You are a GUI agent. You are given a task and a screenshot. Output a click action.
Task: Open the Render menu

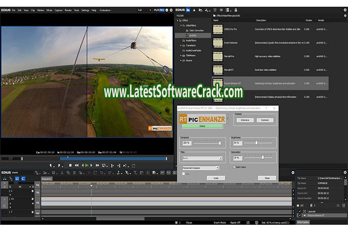[68, 10]
